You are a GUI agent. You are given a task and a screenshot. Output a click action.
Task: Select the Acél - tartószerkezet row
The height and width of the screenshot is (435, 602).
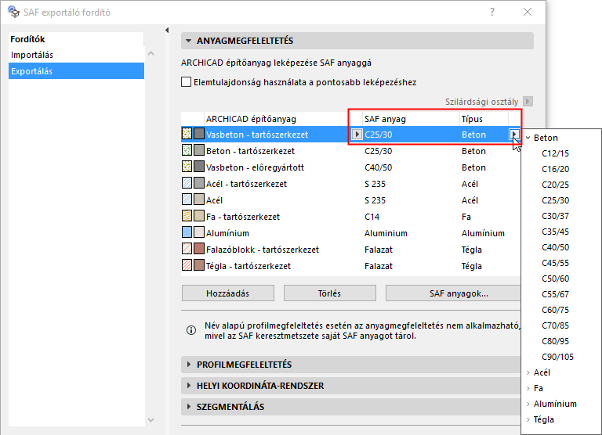350,184
